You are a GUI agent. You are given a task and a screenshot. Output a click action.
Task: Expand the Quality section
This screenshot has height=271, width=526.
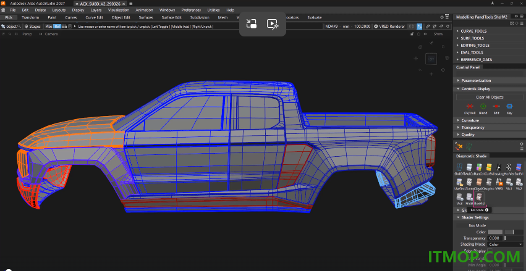490,135
